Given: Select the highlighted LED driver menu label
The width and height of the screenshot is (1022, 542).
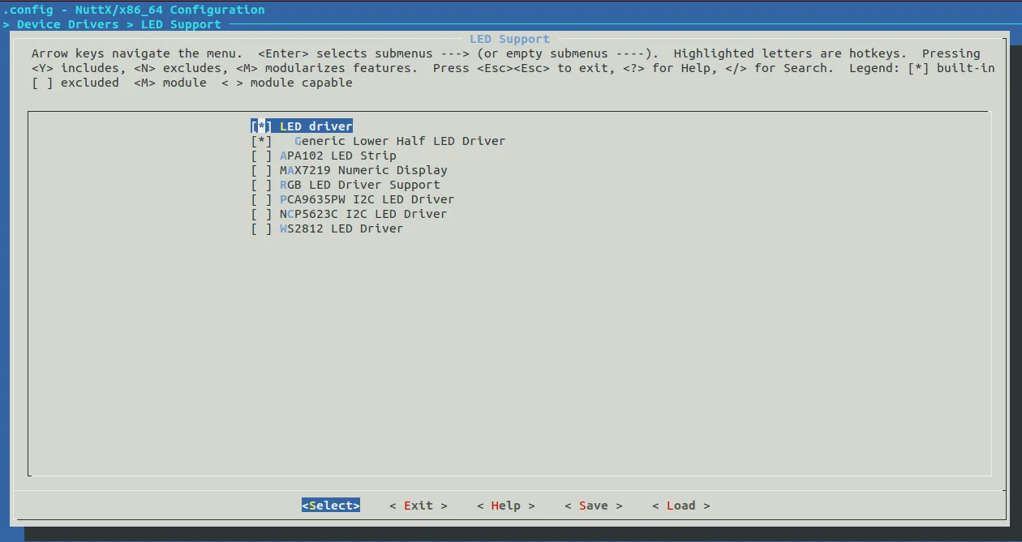Looking at the screenshot, I should 316,126.
